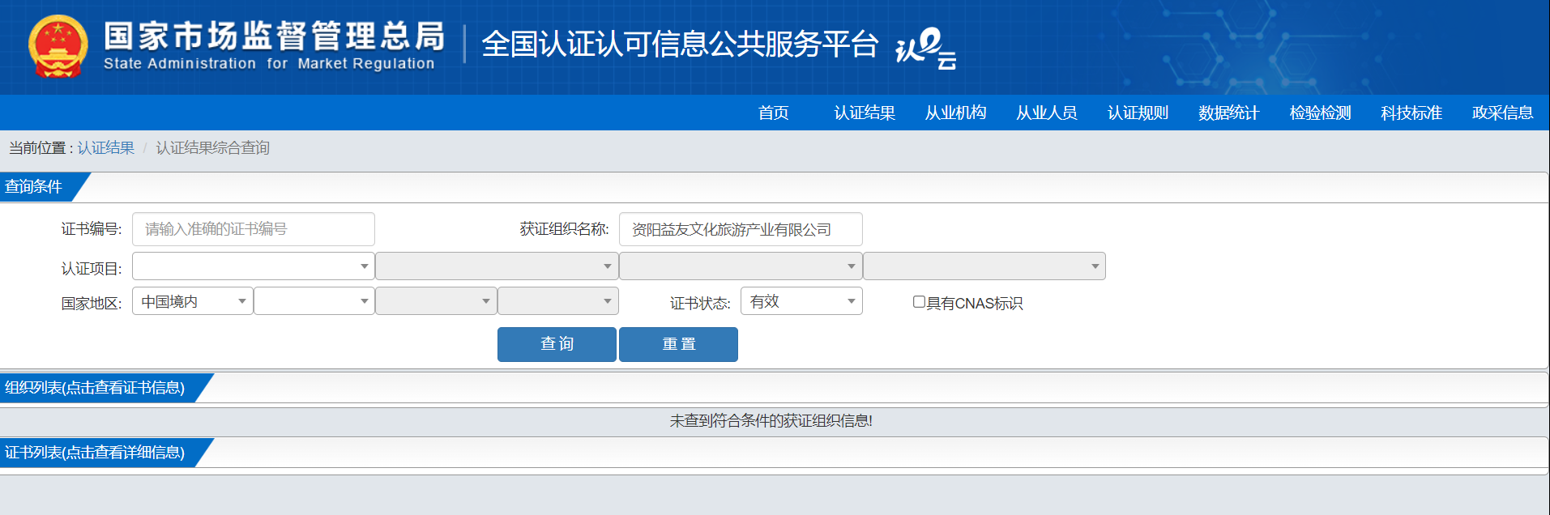Open the empty province dropdown beside 中国境内
Viewport: 1550px width, 515px height.
(314, 301)
